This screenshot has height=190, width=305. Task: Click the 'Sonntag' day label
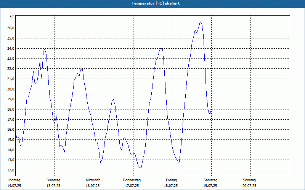249,180
